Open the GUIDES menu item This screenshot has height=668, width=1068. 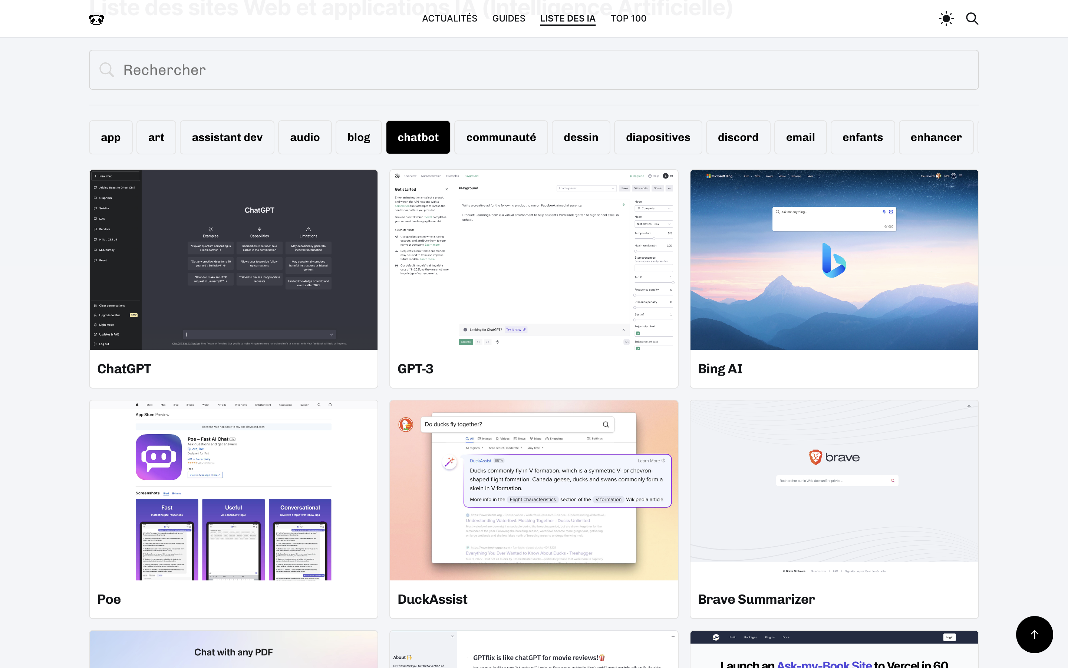coord(508,19)
